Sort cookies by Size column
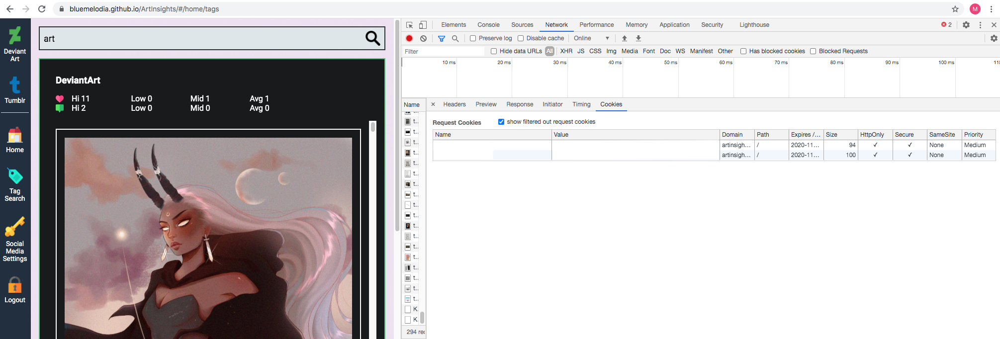 (841, 135)
